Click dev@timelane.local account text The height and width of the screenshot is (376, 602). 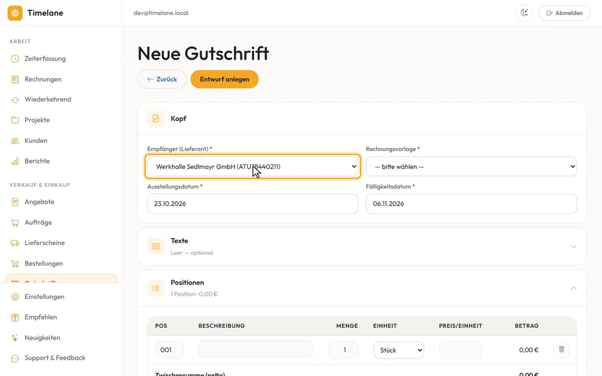tap(161, 13)
